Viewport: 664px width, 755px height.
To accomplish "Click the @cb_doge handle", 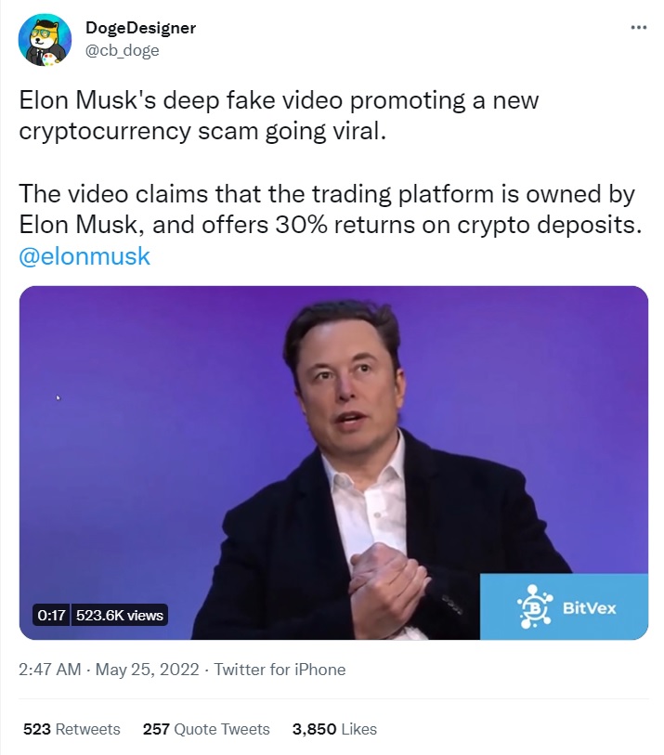I will point(122,50).
